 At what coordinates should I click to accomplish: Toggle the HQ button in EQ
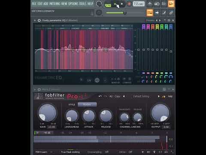click(x=97, y=80)
